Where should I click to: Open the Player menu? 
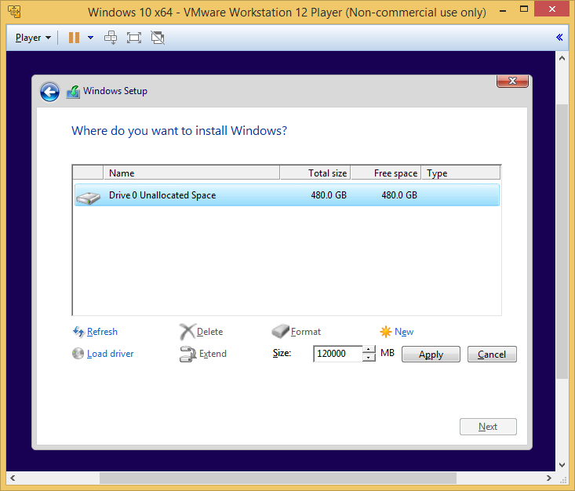(x=33, y=38)
